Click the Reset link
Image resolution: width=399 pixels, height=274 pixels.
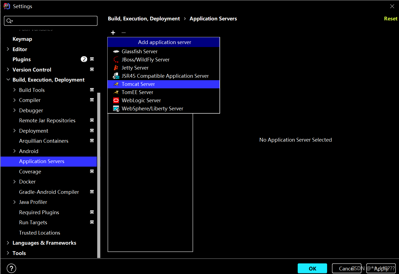[391, 18]
